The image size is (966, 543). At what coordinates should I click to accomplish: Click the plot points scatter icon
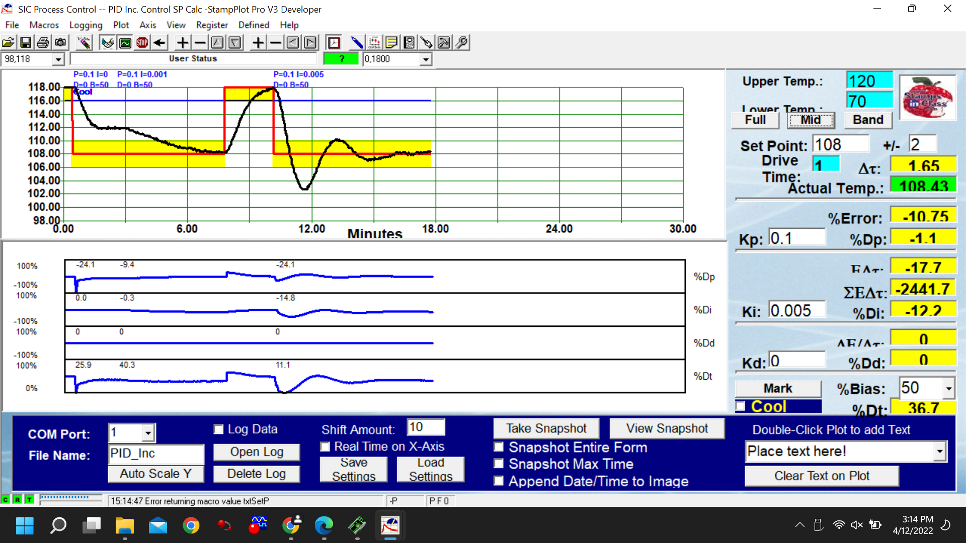(374, 43)
